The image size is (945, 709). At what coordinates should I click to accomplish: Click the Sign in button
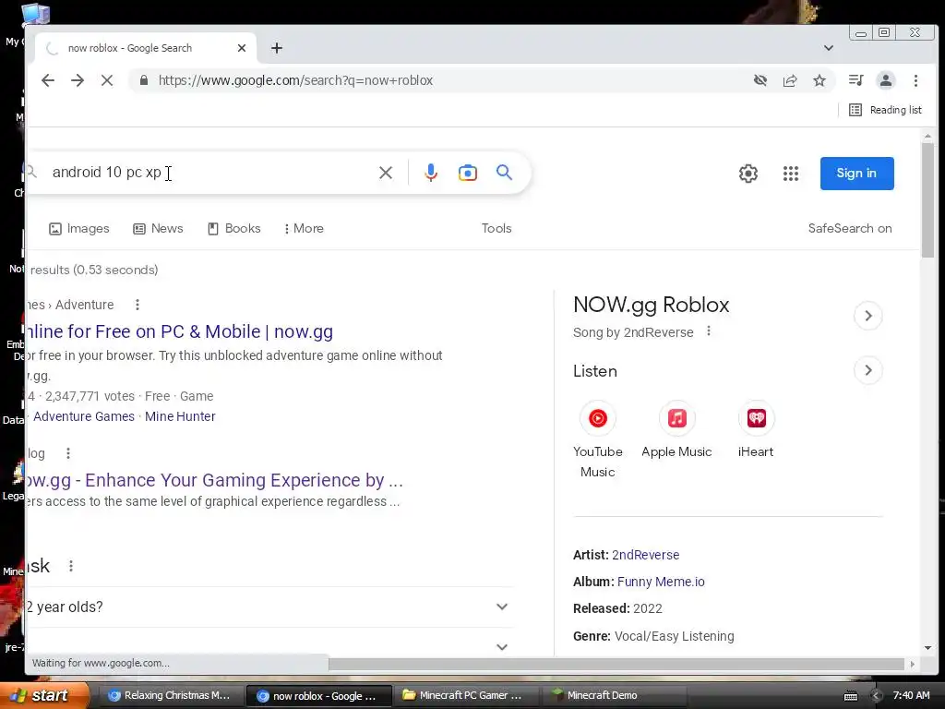[x=856, y=173]
